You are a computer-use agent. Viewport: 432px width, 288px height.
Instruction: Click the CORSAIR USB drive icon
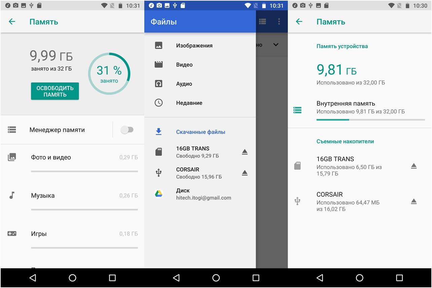(159, 173)
